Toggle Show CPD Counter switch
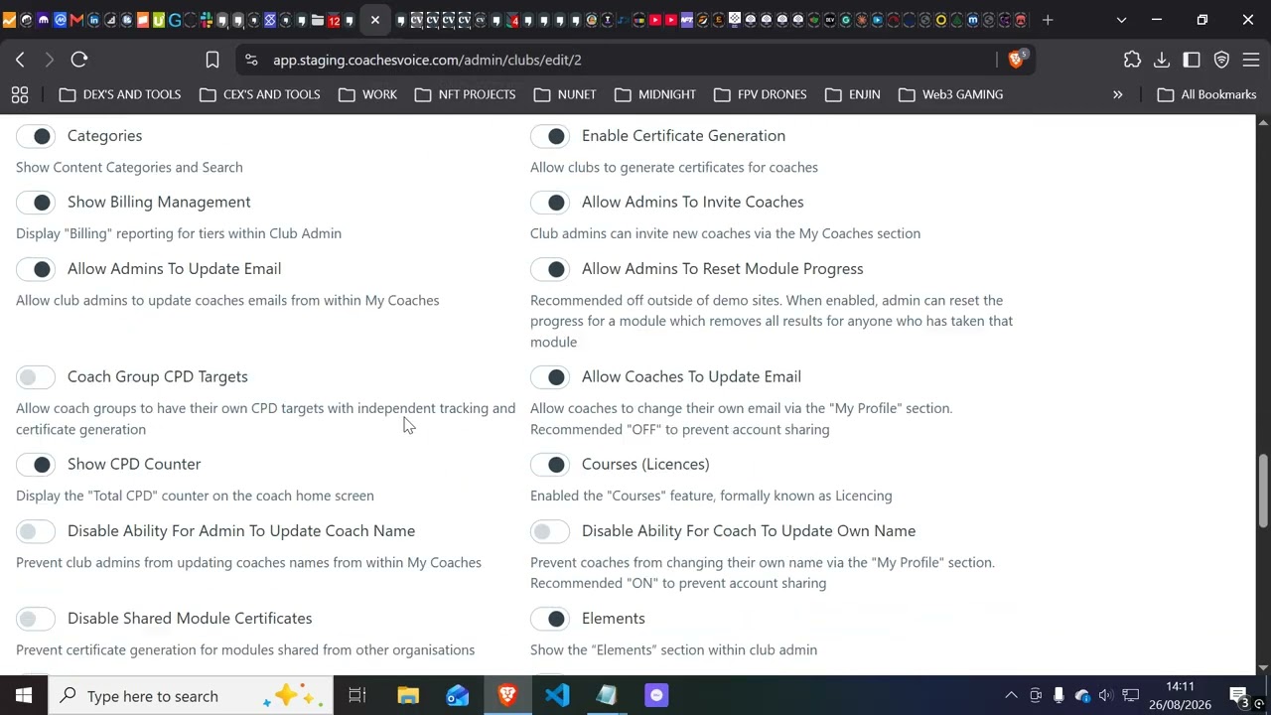This screenshot has height=715, width=1271. point(36,465)
